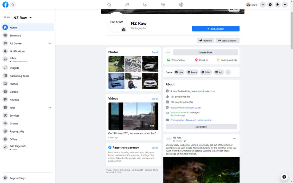
Task: Open the Friends tab icon
Action: point(127,5)
